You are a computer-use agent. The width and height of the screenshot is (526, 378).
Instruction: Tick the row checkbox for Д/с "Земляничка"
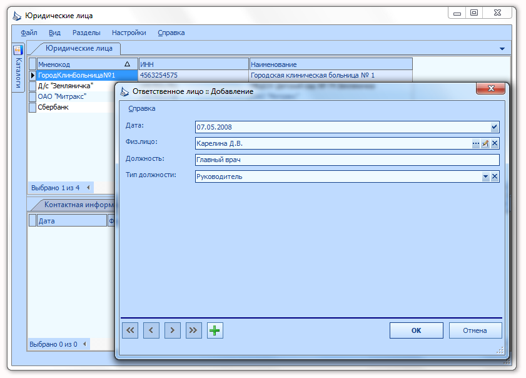(33, 86)
